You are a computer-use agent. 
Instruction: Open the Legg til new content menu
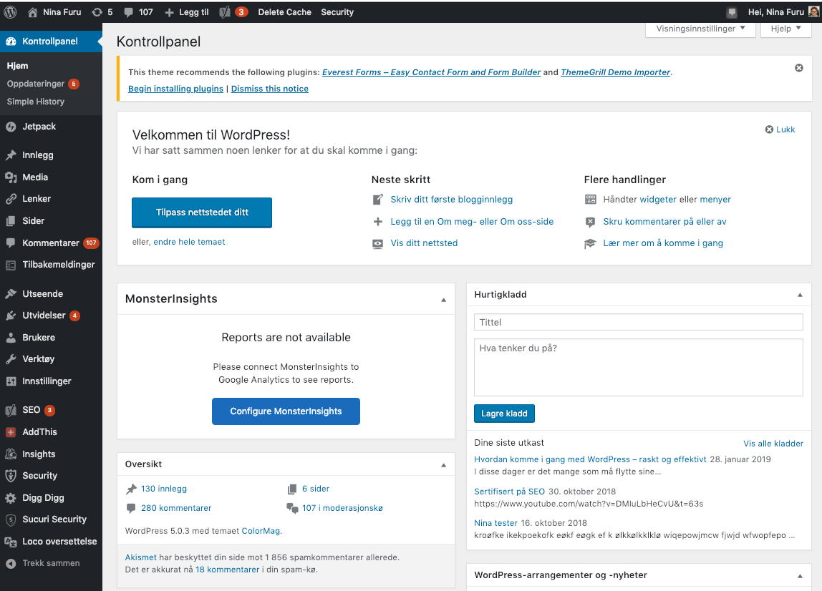(x=187, y=12)
